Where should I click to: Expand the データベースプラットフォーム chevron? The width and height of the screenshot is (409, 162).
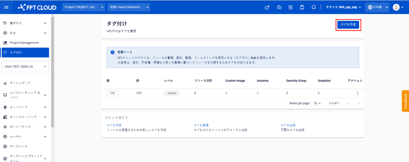click(45, 159)
